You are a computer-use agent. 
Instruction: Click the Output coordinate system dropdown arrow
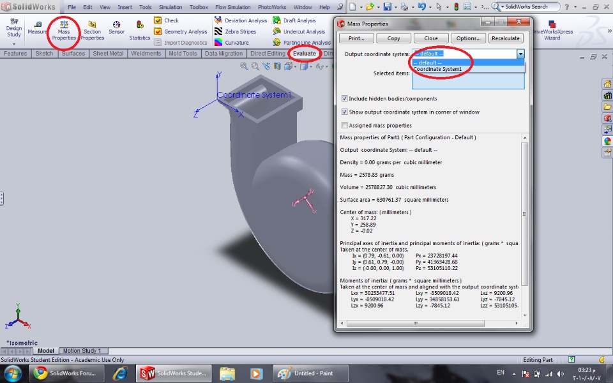pyautogui.click(x=520, y=54)
